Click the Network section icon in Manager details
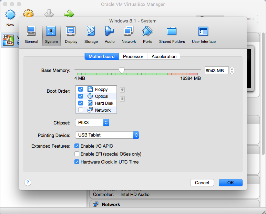Viewport: 266px width, 214px height. pyautogui.click(x=96, y=204)
